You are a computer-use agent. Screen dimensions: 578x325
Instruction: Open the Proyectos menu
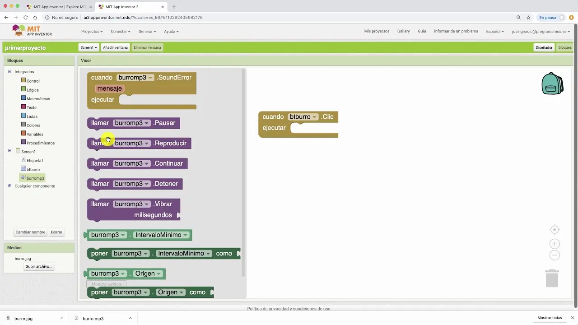click(92, 32)
